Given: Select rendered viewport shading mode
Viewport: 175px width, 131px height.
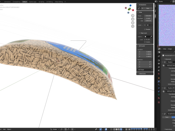Looking at the screenshot, I should [x=121, y=129].
